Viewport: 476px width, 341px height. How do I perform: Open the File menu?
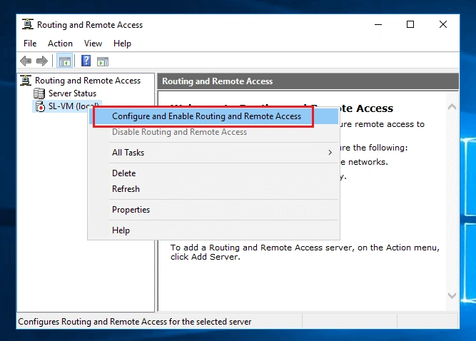30,44
